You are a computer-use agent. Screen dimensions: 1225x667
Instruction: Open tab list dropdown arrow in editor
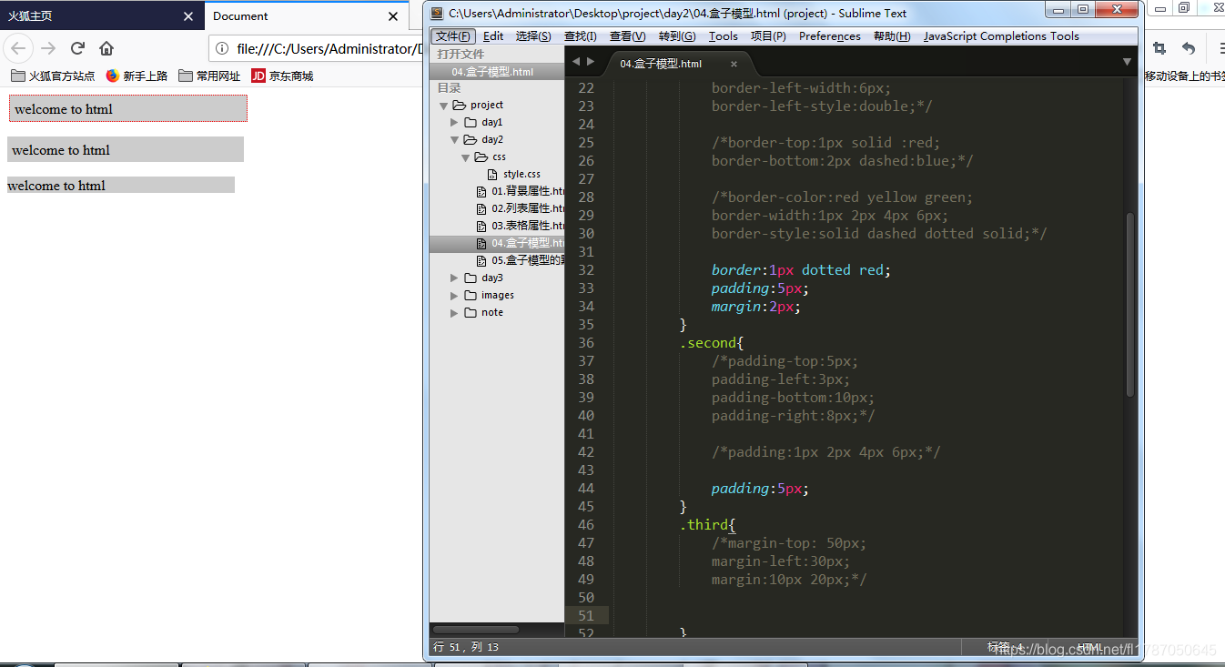click(x=1127, y=62)
